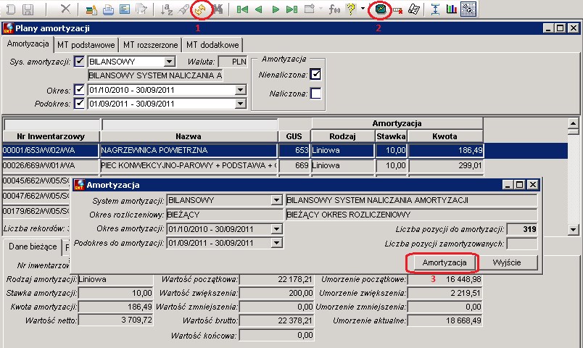Click the Nr Inwentarzowy column header

tap(51, 136)
